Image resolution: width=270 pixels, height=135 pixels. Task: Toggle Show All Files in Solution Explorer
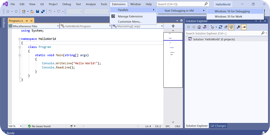[231, 27]
